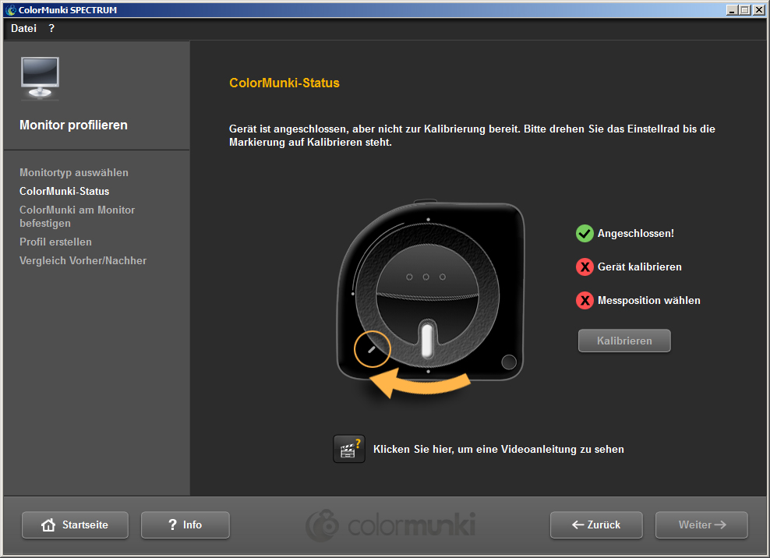
Task: Click the Videoanleitung link text
Action: (x=499, y=449)
